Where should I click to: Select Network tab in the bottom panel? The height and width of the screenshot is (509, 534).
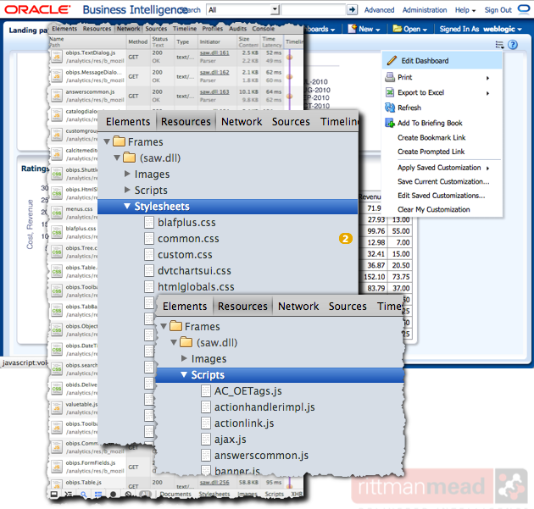298,307
